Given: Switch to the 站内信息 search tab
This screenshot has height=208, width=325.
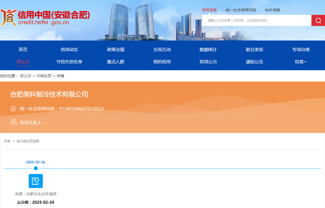Looking at the screenshot, I should tap(272, 10).
